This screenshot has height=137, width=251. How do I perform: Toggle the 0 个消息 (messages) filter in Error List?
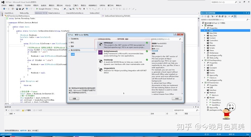[x=37, y=110]
